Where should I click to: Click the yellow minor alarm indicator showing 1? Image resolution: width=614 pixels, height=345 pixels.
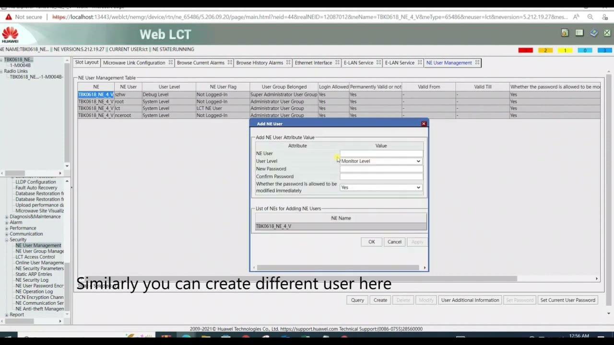[x=565, y=50]
